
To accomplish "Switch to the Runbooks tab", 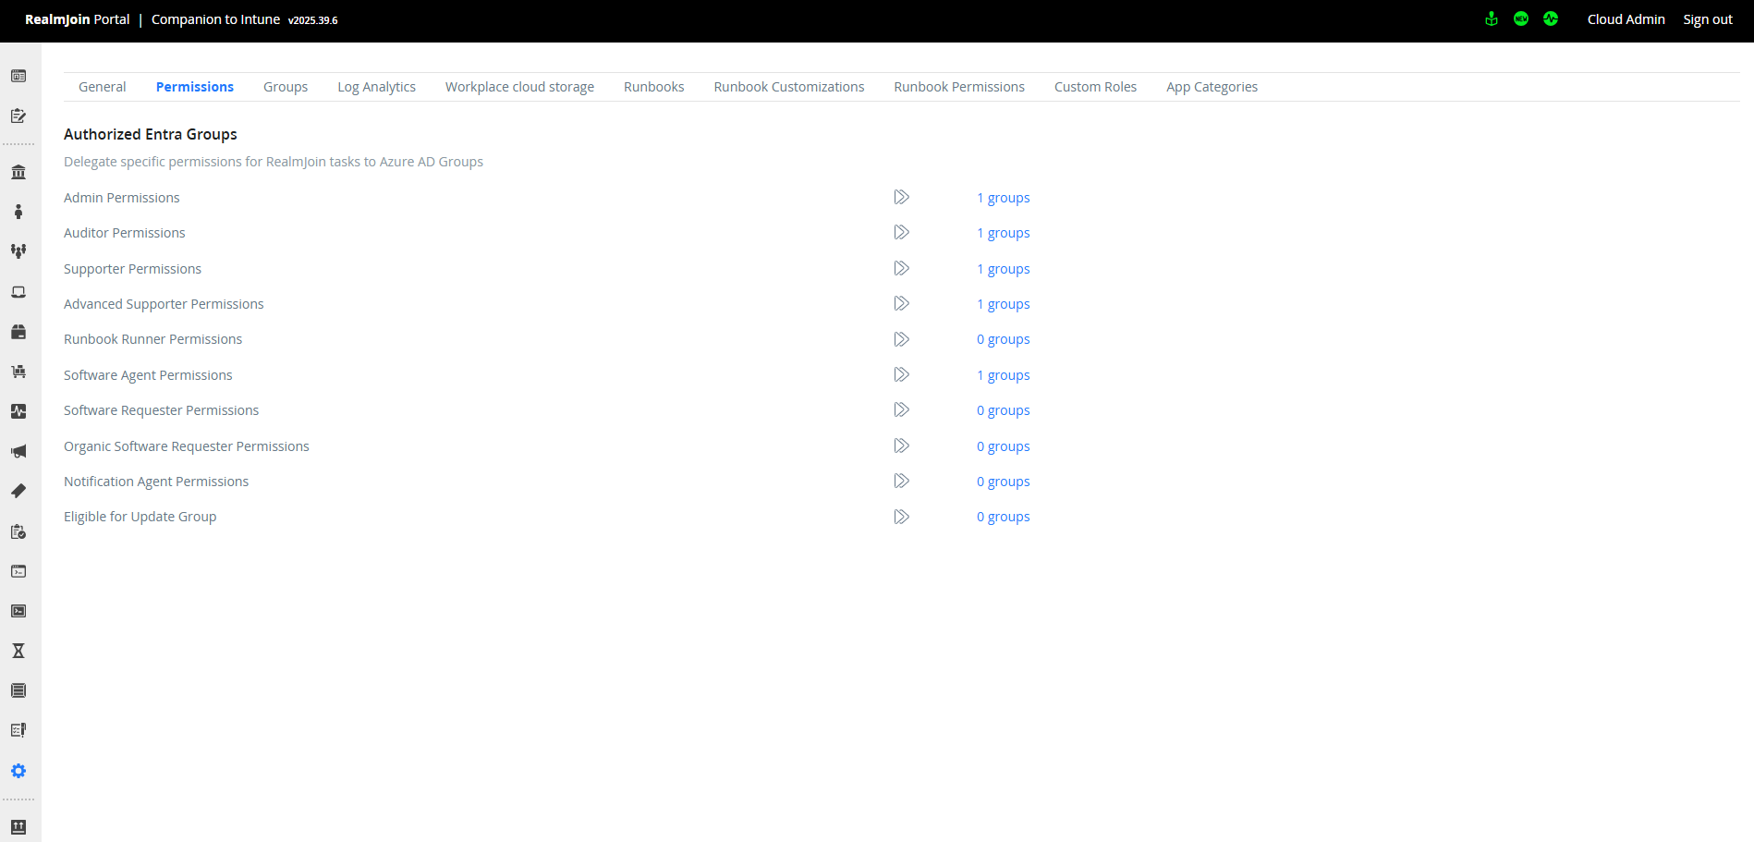I will click(653, 87).
